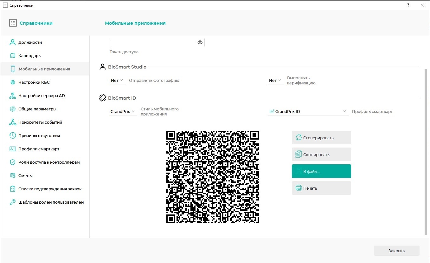
Task: Click the Сгенерировать button
Action: click(321, 138)
